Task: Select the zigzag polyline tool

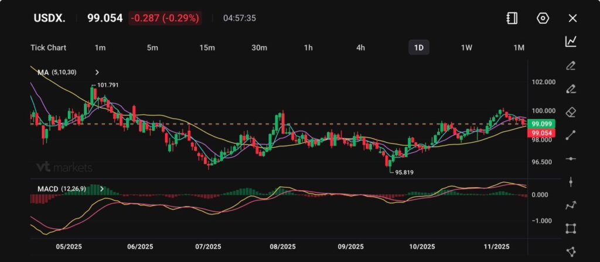Action: pos(571,205)
